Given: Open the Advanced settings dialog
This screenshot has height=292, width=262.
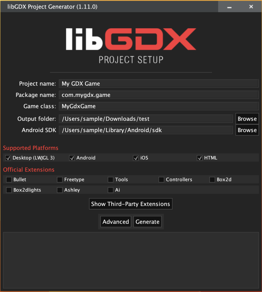Looking at the screenshot, I should 116,222.
